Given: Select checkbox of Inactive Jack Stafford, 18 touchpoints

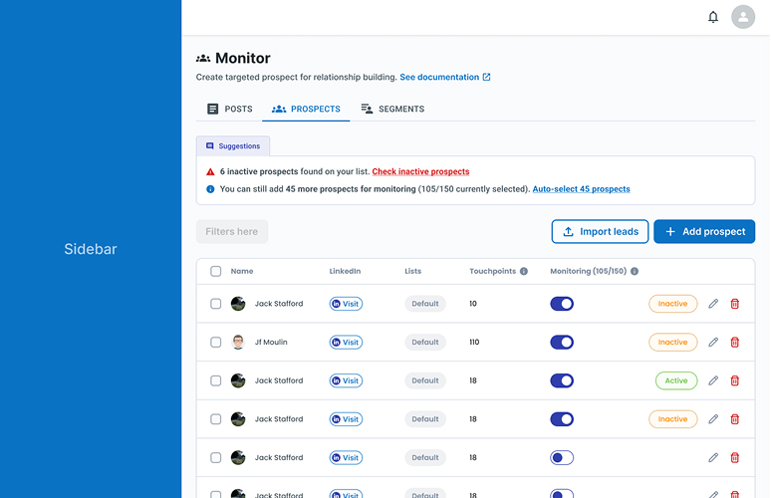Looking at the screenshot, I should (215, 419).
